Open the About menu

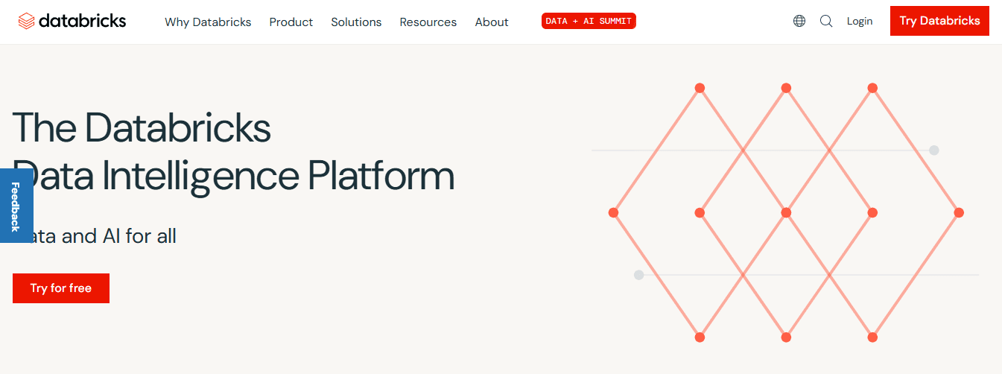[x=492, y=22]
